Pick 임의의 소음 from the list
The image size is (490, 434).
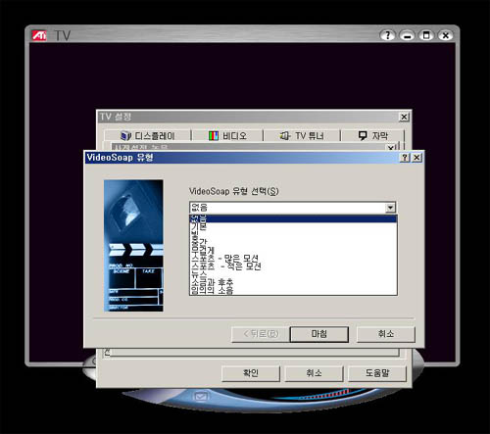pyautogui.click(x=293, y=290)
